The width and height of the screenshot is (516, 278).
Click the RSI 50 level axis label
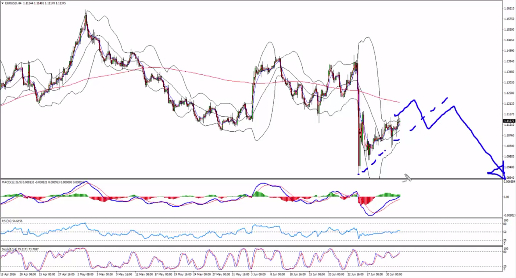pyautogui.click(x=505, y=232)
